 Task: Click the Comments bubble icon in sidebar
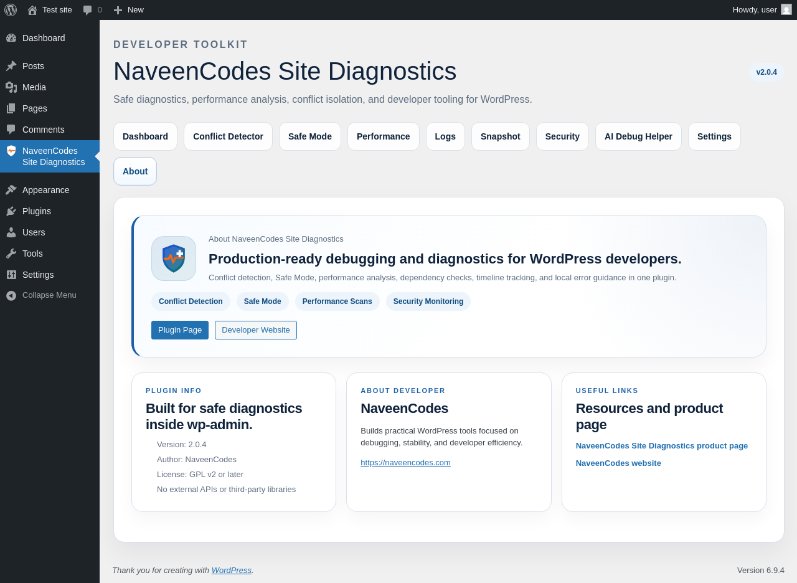(x=11, y=130)
